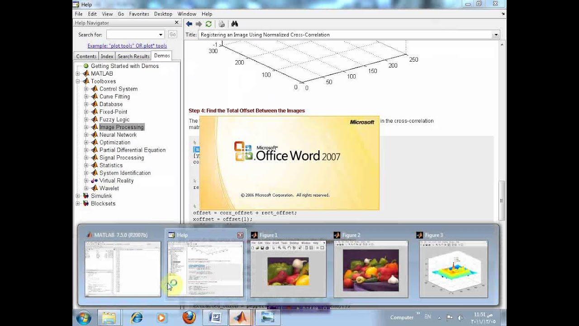This screenshot has width=579, height=326.
Task: Collapse the Toolboxes tree node
Action: pos(78,81)
